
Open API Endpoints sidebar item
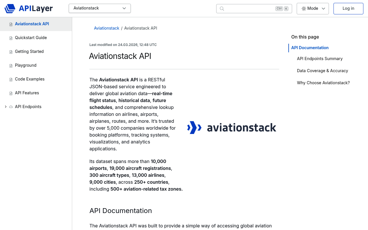(x=28, y=107)
